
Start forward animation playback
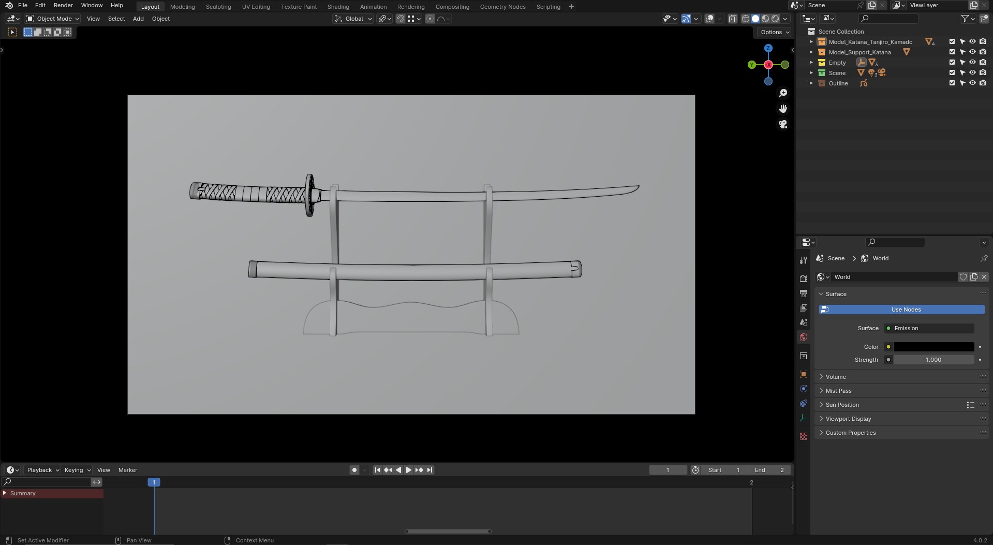coord(408,470)
